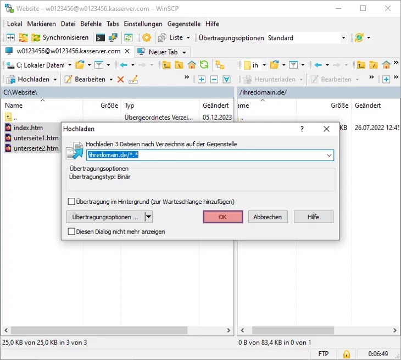Open the Übertragungsoptionen button dropdown arrow
This screenshot has width=401, height=360.
click(x=148, y=217)
